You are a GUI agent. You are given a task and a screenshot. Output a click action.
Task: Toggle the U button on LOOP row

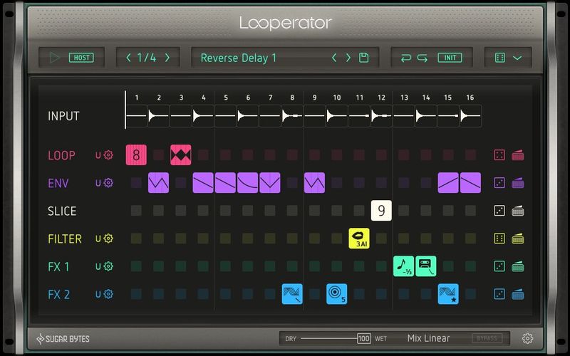(98, 155)
